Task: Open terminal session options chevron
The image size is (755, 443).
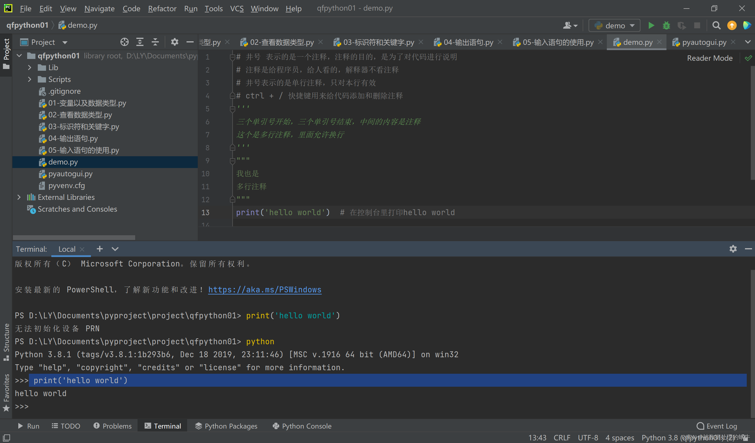Action: (115, 249)
